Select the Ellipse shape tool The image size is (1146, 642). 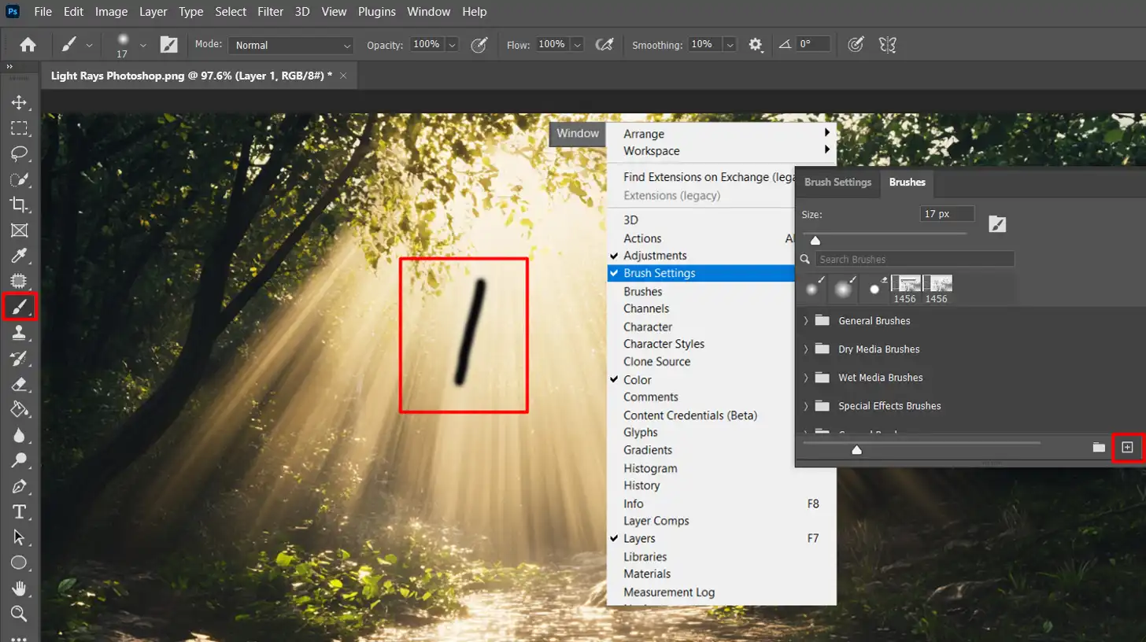pos(19,563)
